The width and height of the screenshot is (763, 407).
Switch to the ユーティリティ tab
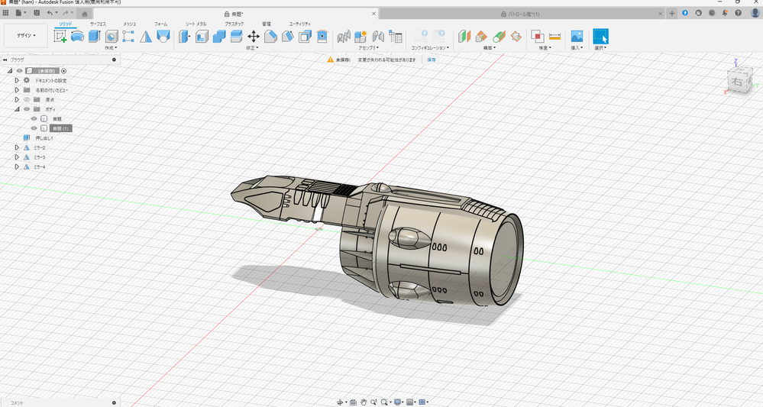[x=299, y=24]
